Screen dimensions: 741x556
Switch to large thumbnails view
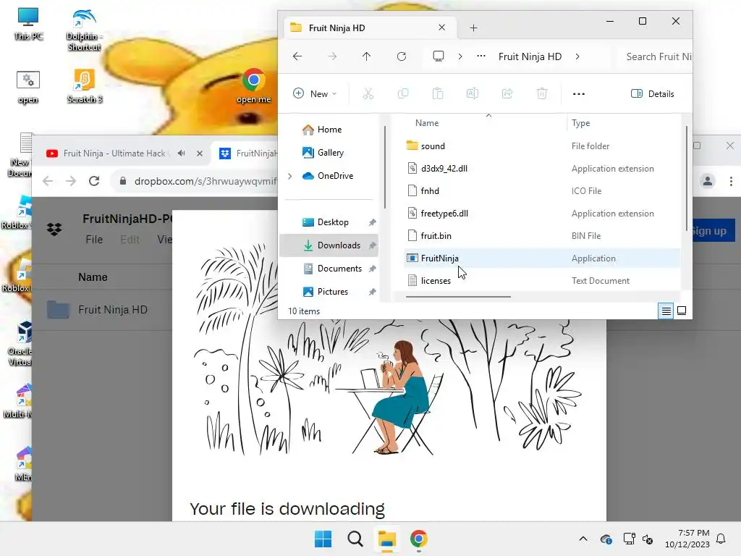click(x=682, y=311)
